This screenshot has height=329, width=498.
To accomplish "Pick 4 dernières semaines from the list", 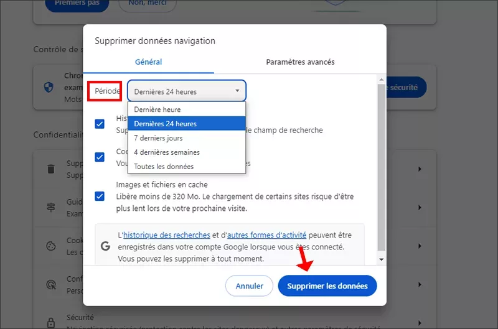I will pos(187,152).
